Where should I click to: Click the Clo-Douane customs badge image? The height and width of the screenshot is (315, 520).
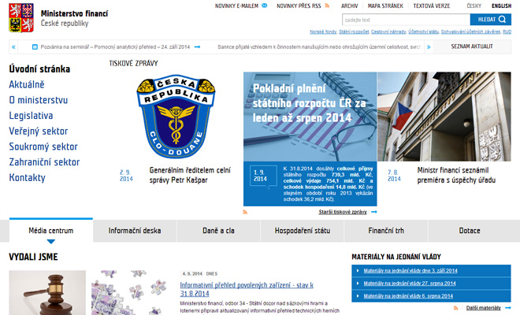(176, 117)
